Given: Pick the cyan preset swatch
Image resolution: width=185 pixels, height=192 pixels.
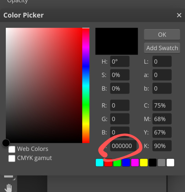Looking at the screenshot, I should click(x=99, y=163).
